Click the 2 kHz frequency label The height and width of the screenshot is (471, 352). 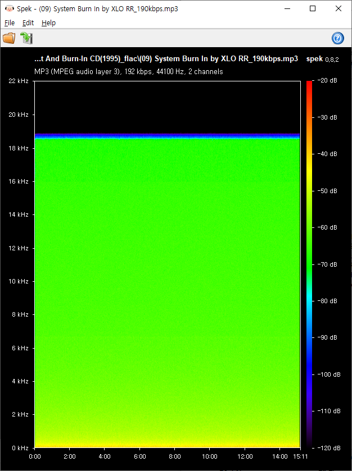point(20,414)
